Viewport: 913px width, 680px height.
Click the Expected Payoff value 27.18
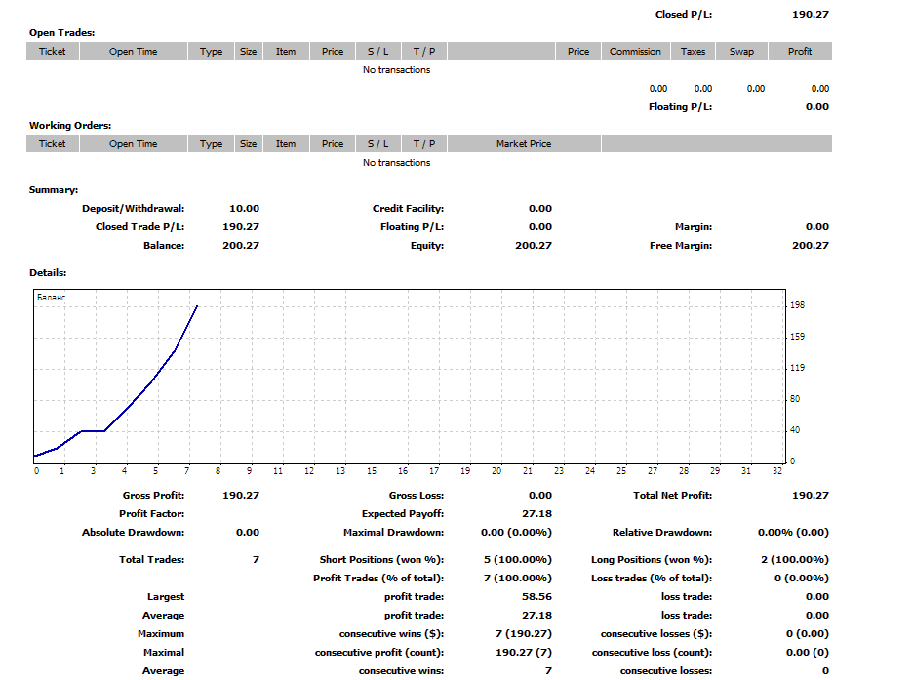(536, 514)
